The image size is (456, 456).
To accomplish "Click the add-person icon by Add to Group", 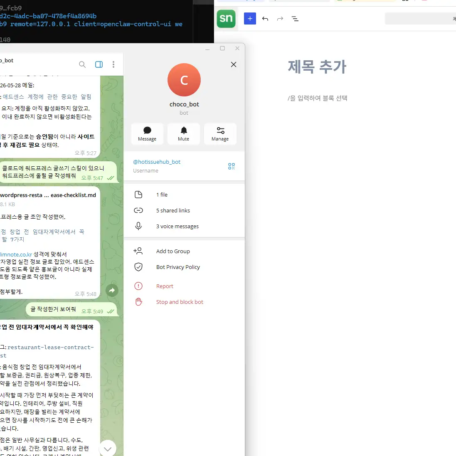I will tap(138, 251).
